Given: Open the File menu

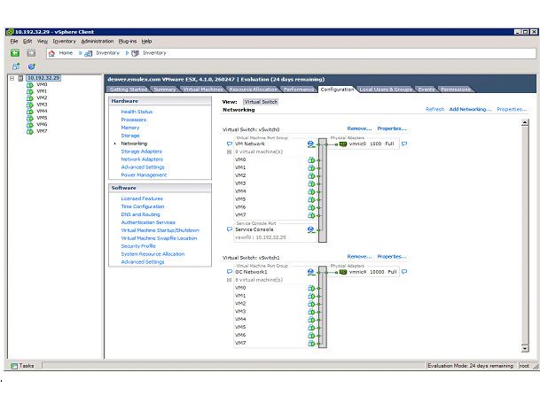Looking at the screenshot, I should [x=14, y=42].
